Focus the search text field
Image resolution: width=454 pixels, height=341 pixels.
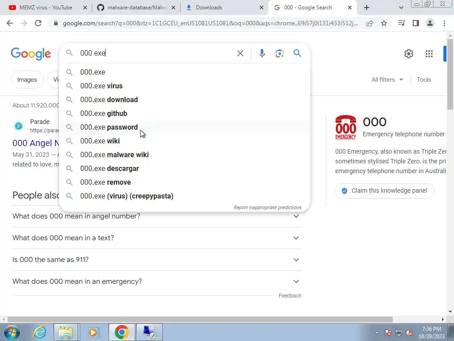[x=157, y=53]
